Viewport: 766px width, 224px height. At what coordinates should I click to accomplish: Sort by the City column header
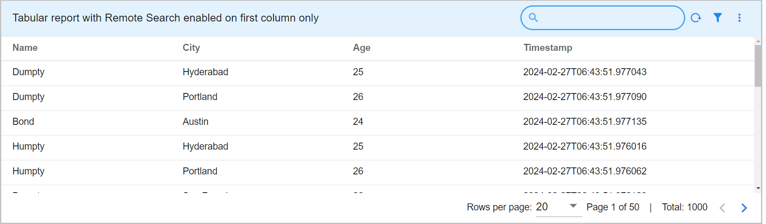(191, 48)
